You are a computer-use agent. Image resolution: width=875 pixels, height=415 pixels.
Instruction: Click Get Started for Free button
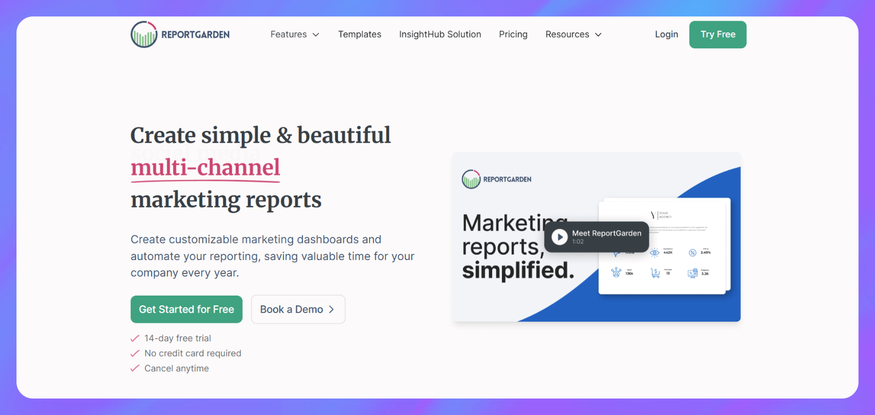pos(187,309)
